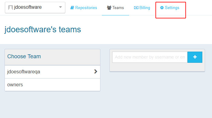Select the jdoesoftwareqa team
The height and width of the screenshot is (118, 212).
52,72
